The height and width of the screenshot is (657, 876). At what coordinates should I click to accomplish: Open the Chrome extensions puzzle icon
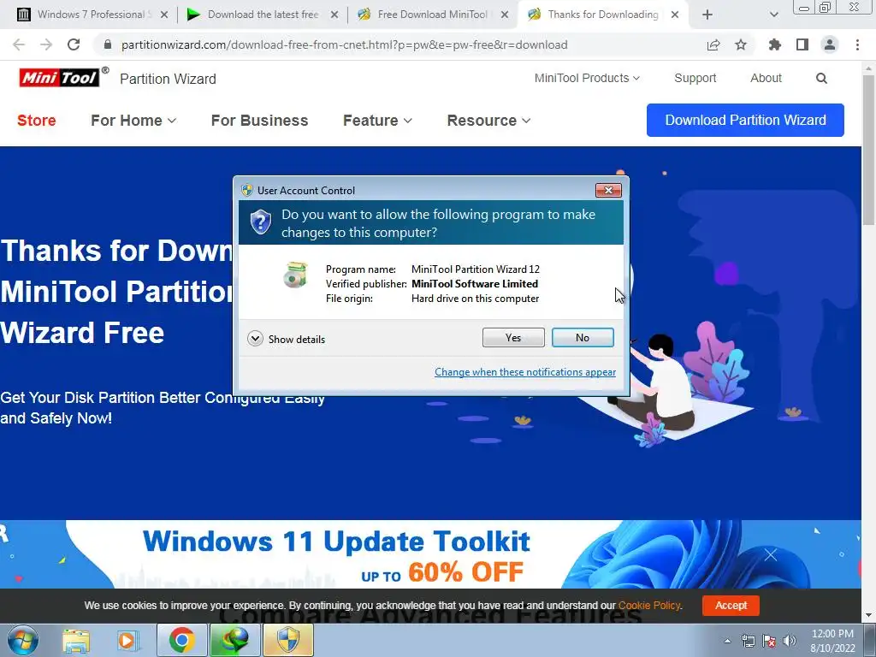coord(775,44)
